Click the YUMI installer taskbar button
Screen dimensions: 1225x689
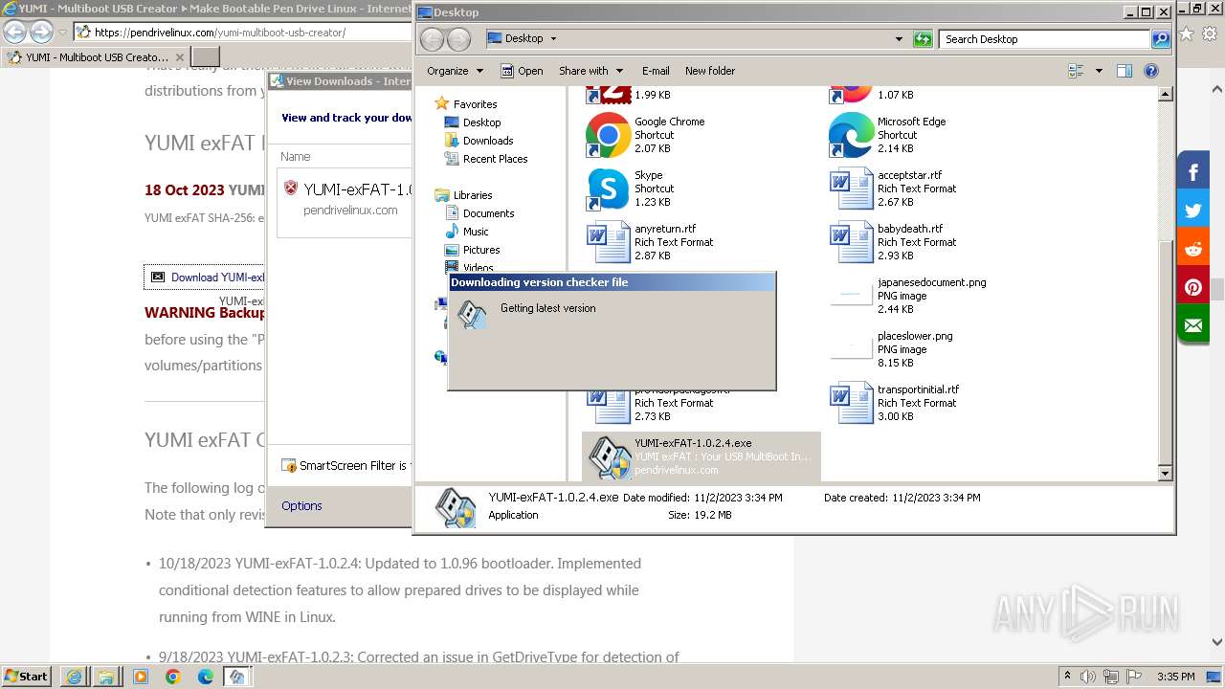tap(237, 677)
